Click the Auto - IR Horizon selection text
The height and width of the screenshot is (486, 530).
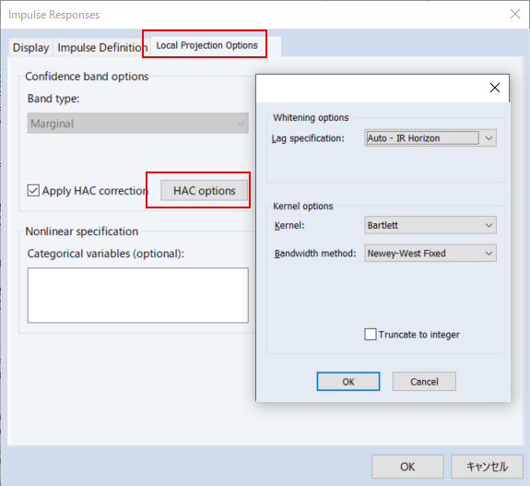click(404, 138)
